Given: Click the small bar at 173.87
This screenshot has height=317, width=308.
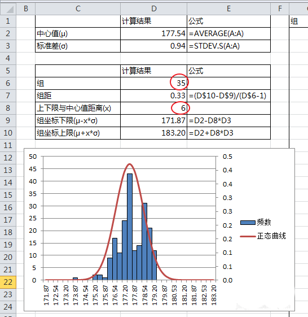Looking at the screenshot, I should coord(75,279).
